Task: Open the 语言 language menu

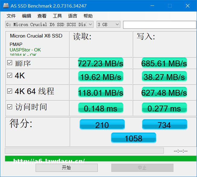Action: [x=73, y=16]
